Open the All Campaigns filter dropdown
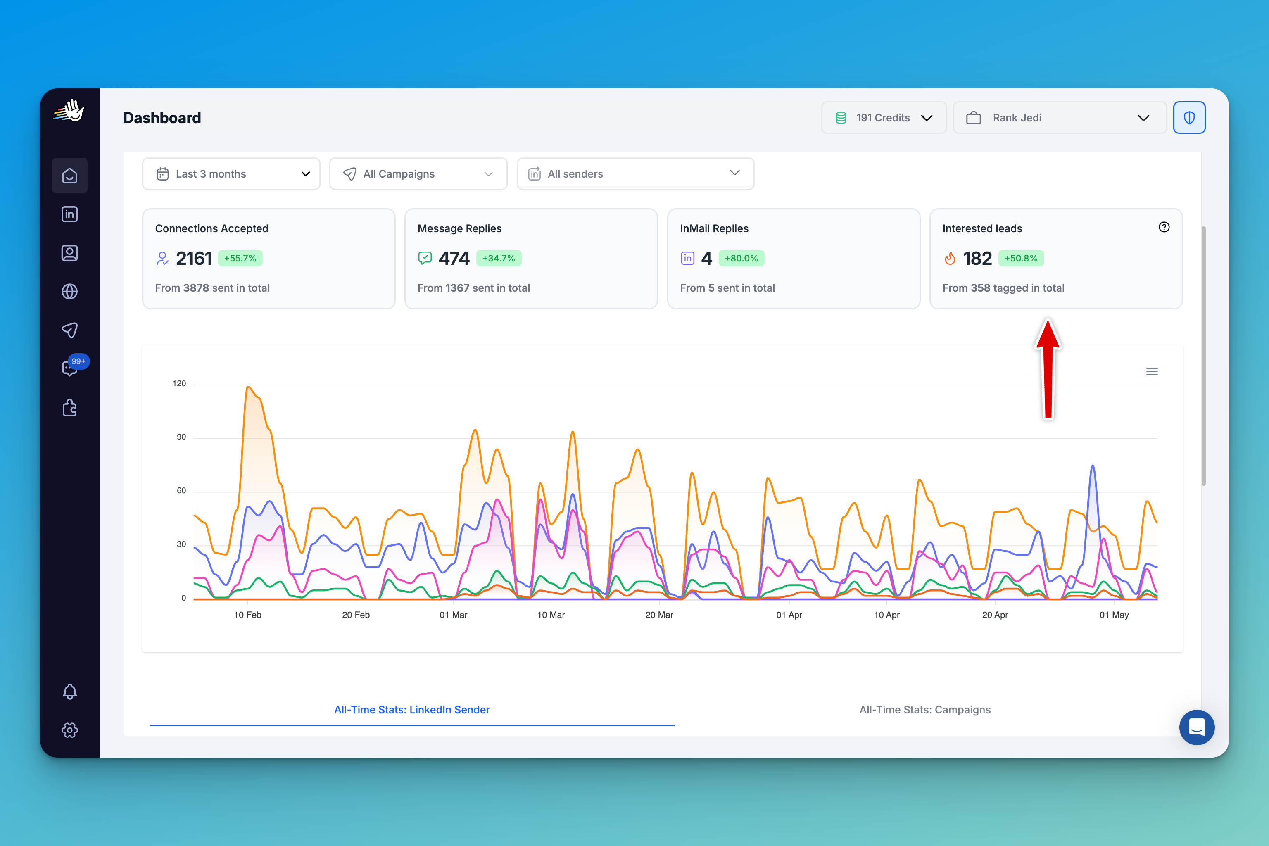The width and height of the screenshot is (1269, 846). (418, 174)
